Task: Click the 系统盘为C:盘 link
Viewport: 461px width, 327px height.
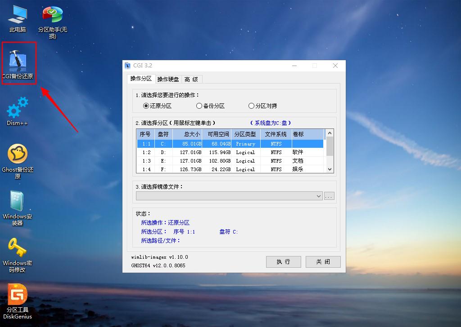Action: tap(270, 122)
